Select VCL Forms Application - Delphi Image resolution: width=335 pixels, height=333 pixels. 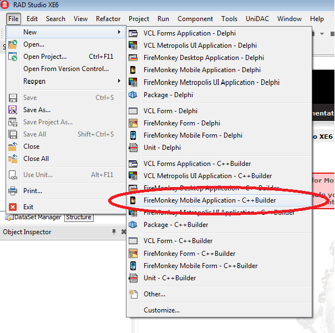[x=219, y=33]
